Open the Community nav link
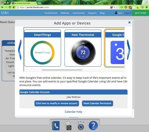The height and width of the screenshot is (132, 149). pos(79,13)
